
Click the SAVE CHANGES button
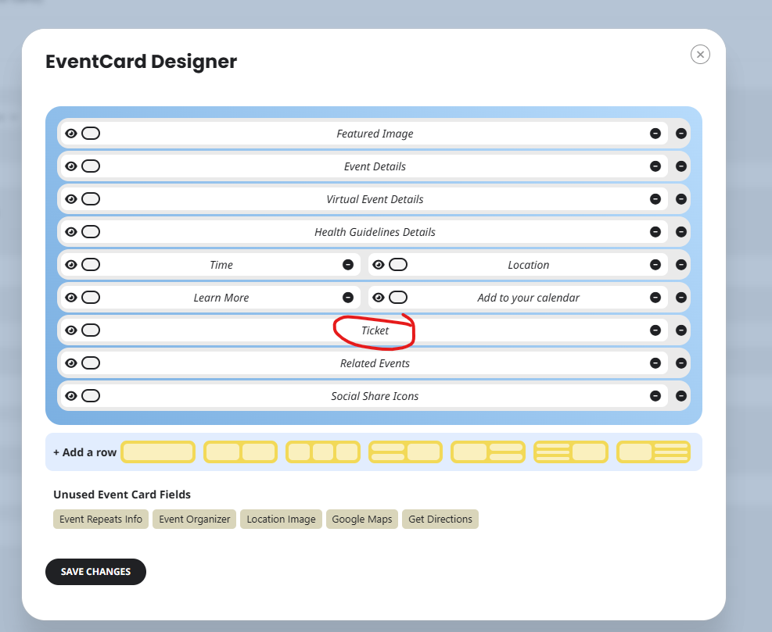[95, 572]
